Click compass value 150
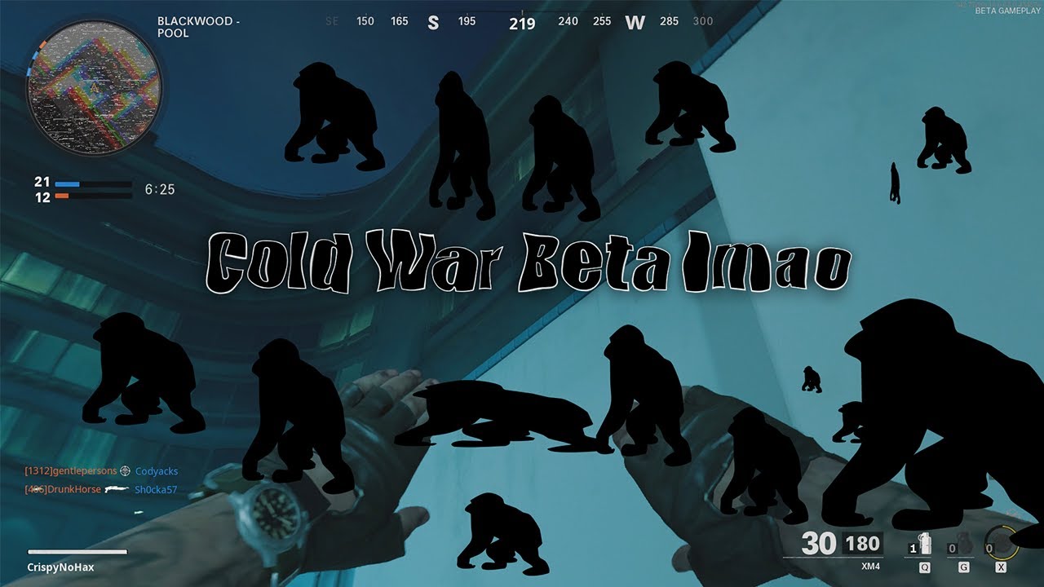Image resolution: width=1044 pixels, height=587 pixels. (x=365, y=21)
